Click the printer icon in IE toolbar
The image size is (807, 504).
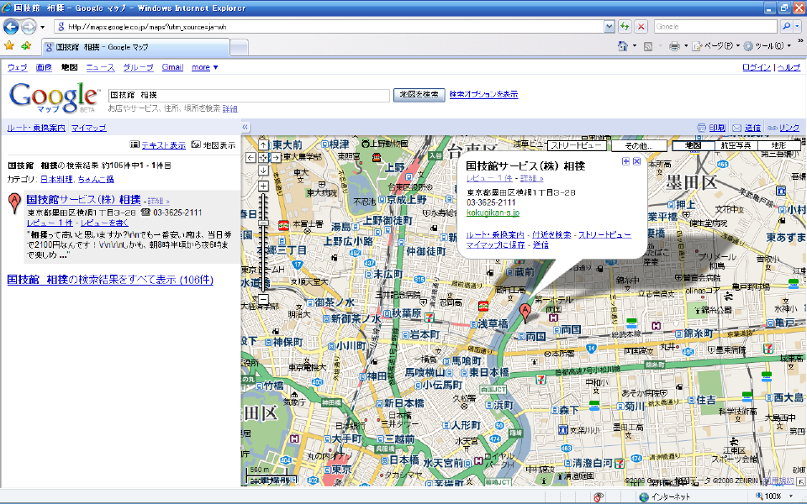[674, 46]
